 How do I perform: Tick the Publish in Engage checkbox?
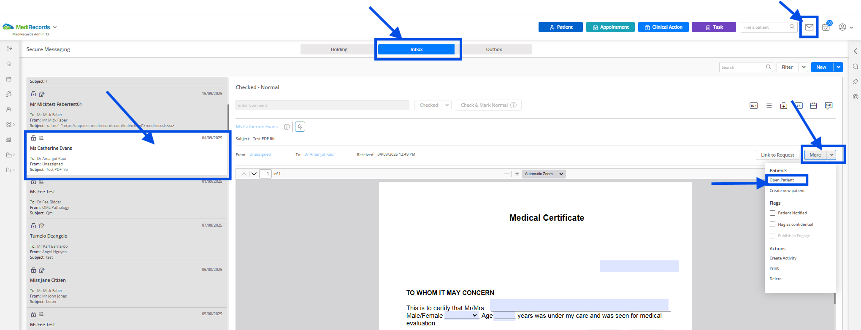(773, 236)
